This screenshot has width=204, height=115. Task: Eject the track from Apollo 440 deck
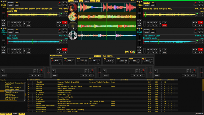tap(66, 14)
